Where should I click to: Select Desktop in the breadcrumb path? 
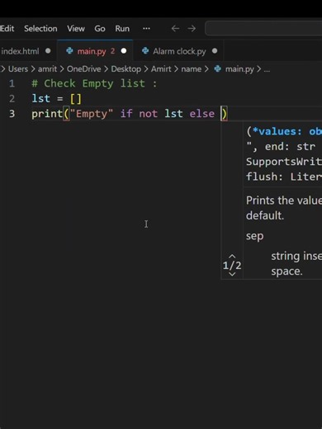point(126,68)
